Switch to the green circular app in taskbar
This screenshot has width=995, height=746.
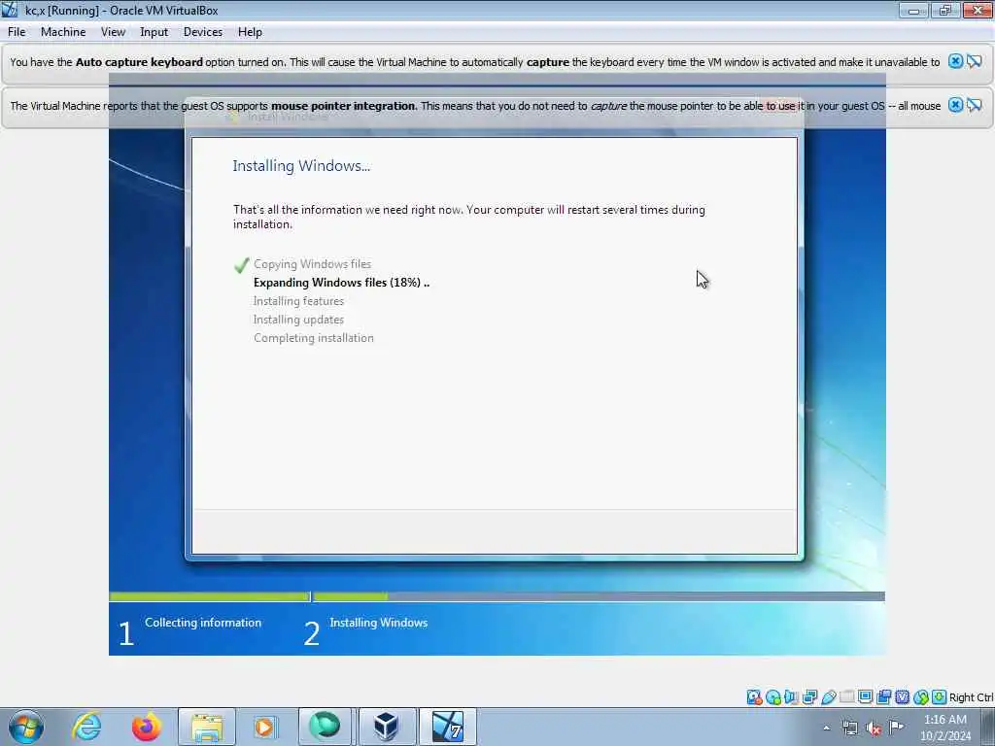[x=325, y=727]
